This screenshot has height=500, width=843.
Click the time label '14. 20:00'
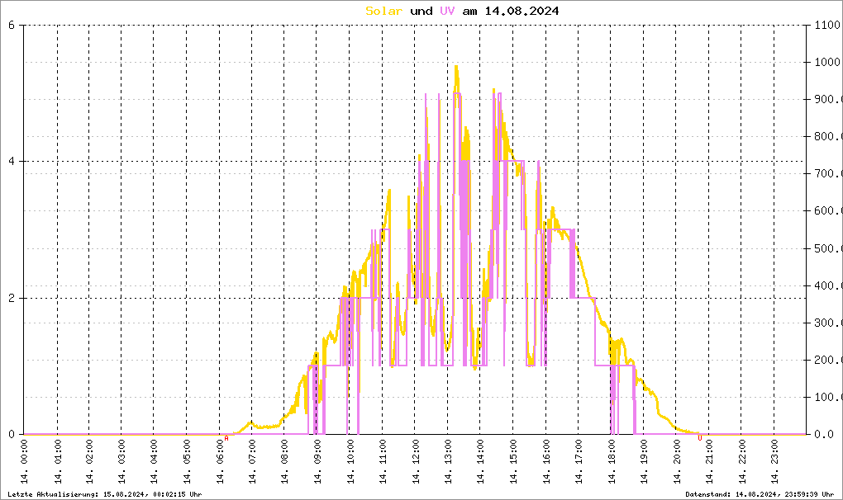(677, 461)
